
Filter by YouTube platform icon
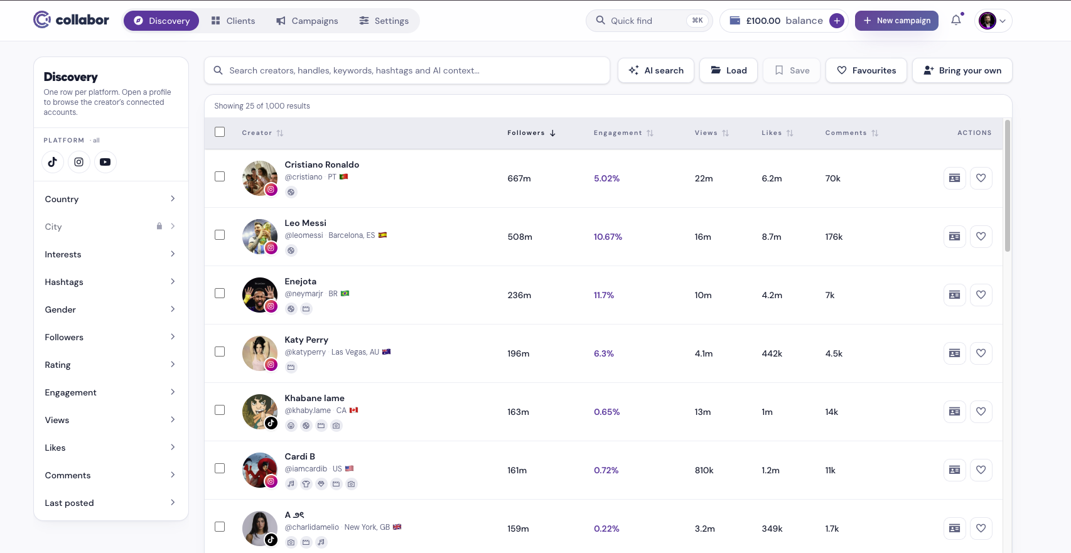point(105,162)
